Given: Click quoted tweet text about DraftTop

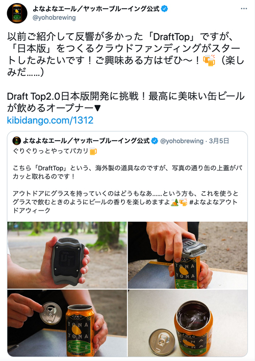Looking at the screenshot, I should 127,172.
